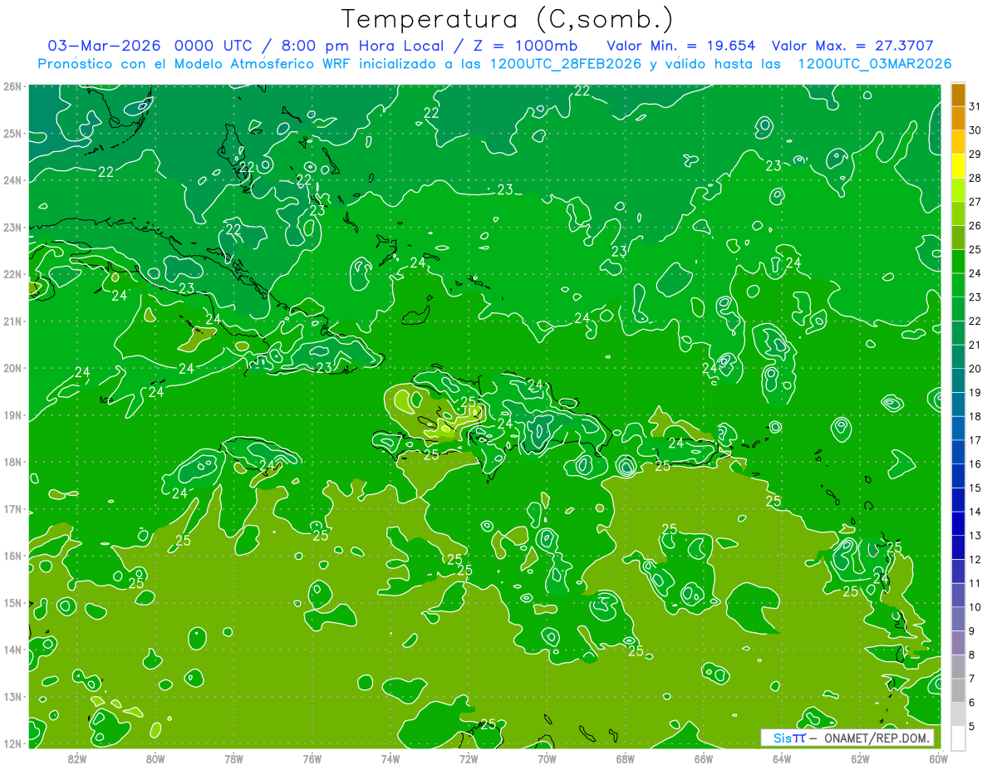
Task: Click longitude axis label '72W'
Action: 469,758
